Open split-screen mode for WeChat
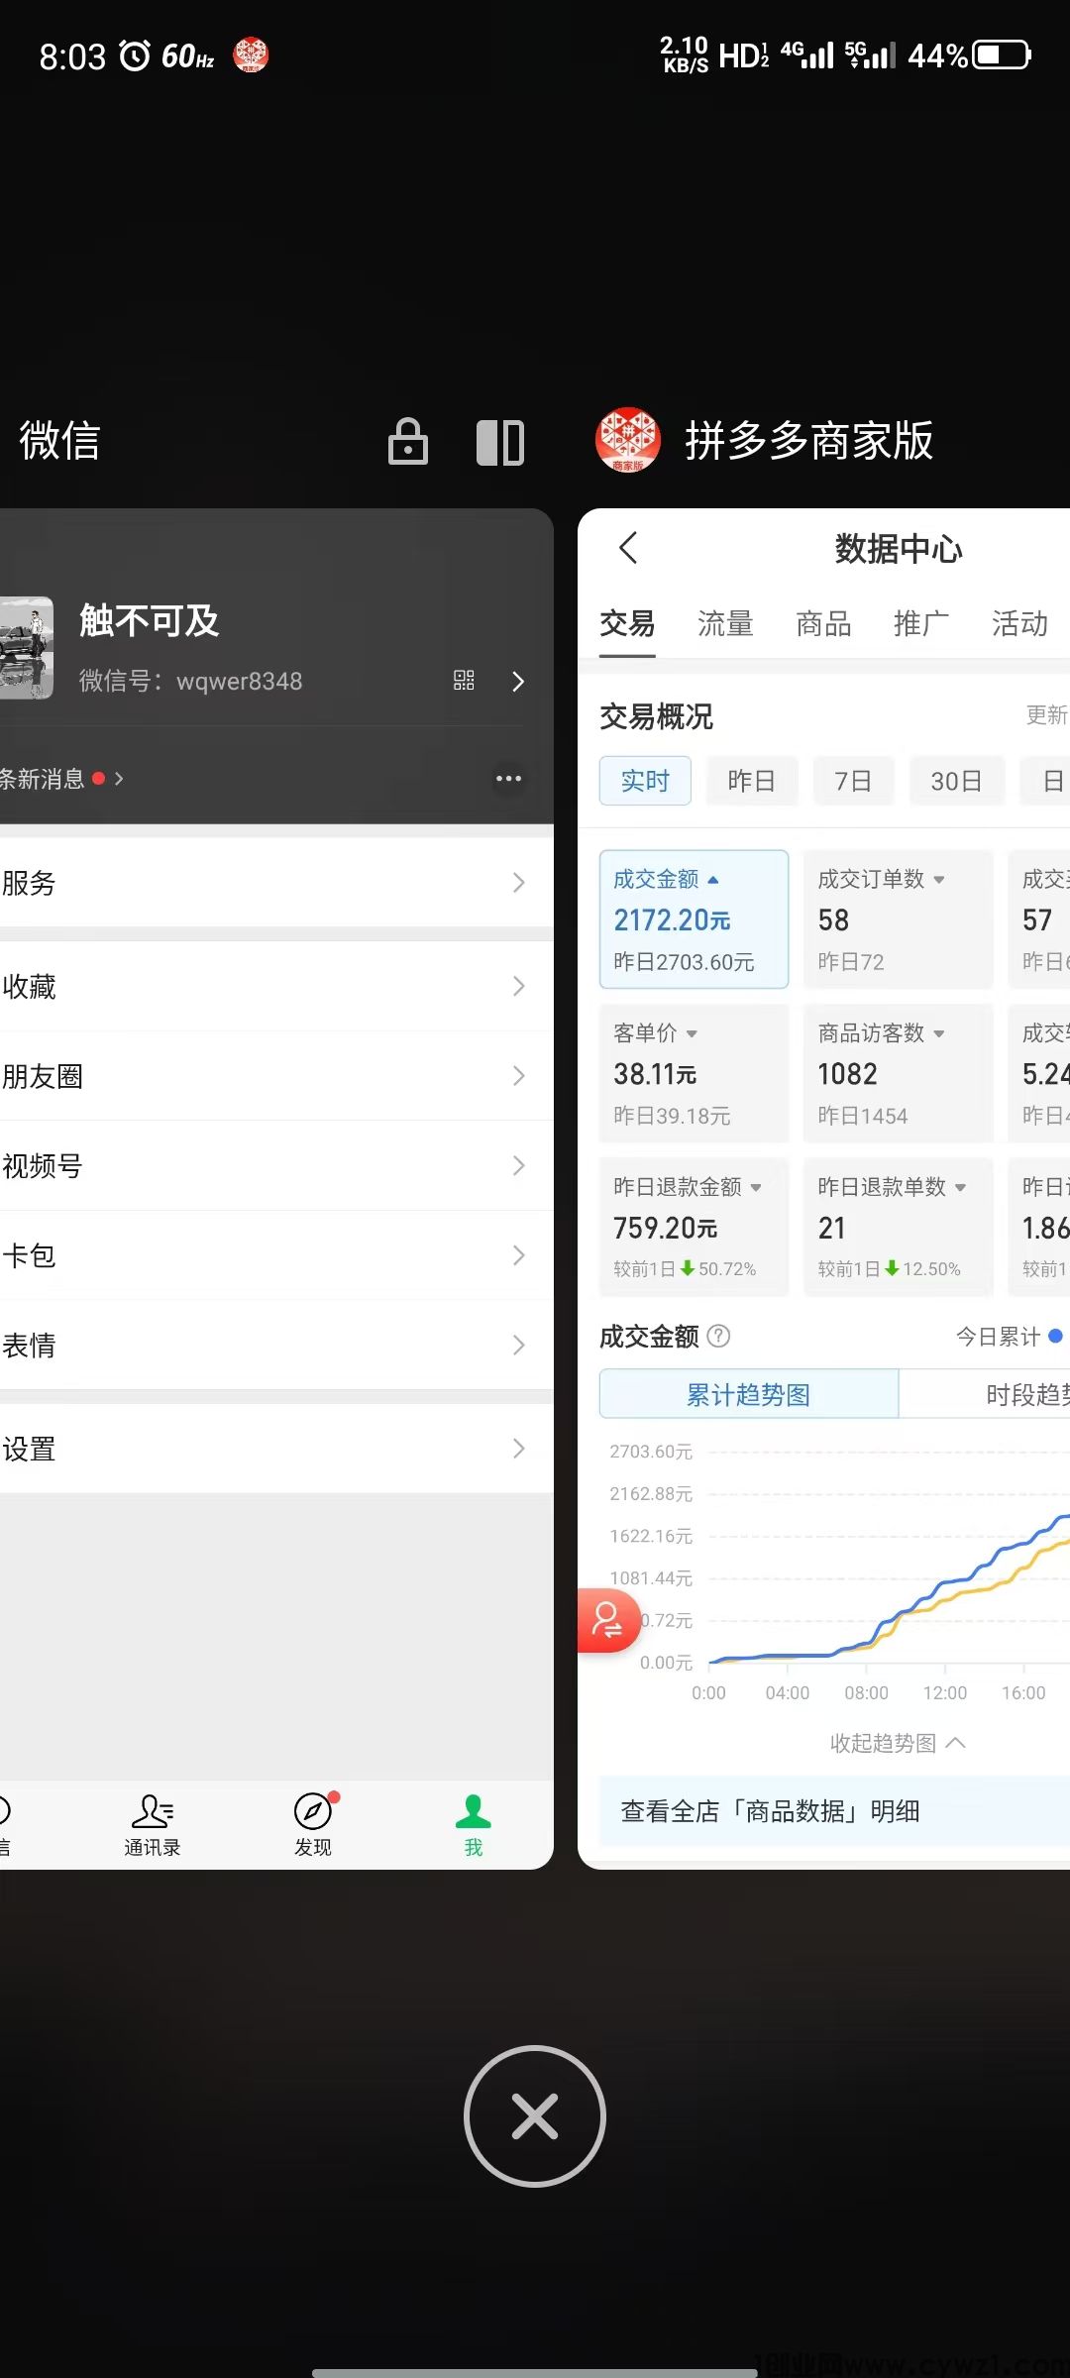 coord(500,442)
